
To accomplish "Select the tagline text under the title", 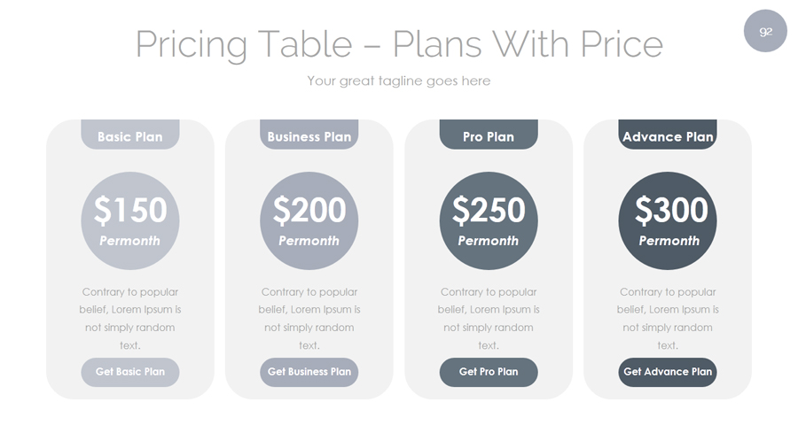I will click(x=399, y=81).
